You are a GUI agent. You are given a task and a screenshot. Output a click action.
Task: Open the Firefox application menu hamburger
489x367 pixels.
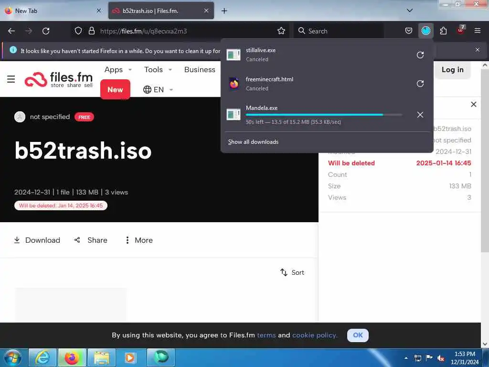(477, 31)
